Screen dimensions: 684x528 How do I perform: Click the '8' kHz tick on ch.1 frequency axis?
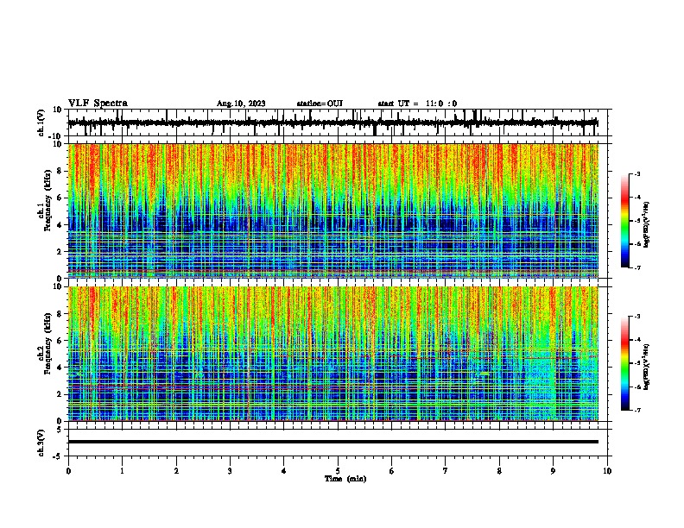(x=60, y=171)
